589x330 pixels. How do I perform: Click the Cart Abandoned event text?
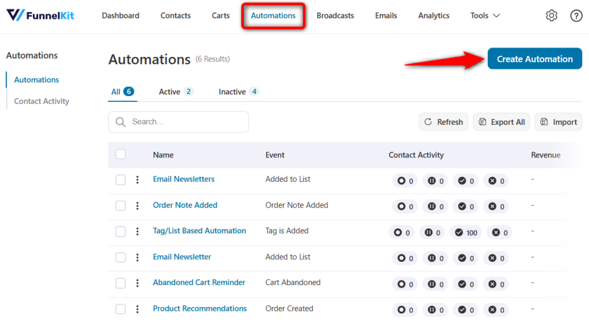pyautogui.click(x=293, y=282)
